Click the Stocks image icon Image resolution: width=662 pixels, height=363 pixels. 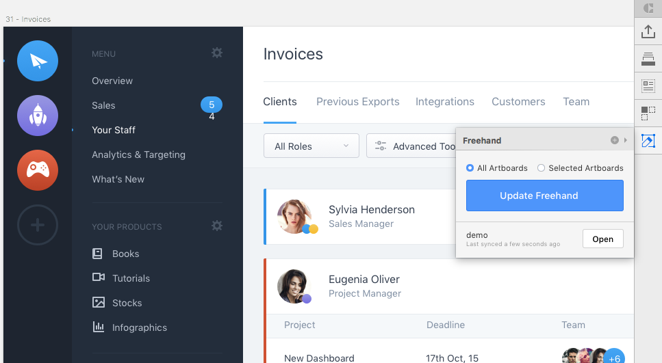99,302
